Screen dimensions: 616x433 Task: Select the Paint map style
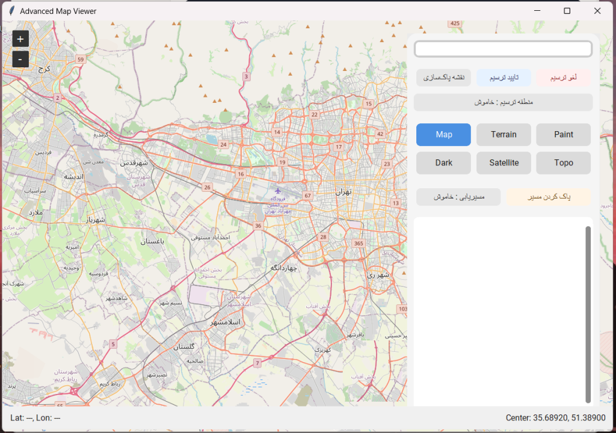pos(563,135)
